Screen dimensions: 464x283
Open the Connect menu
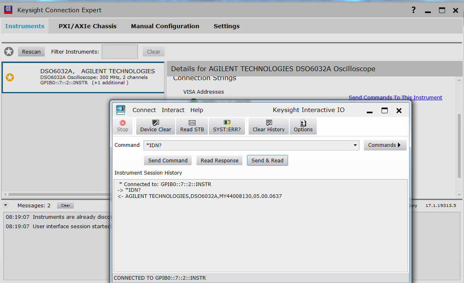point(144,110)
